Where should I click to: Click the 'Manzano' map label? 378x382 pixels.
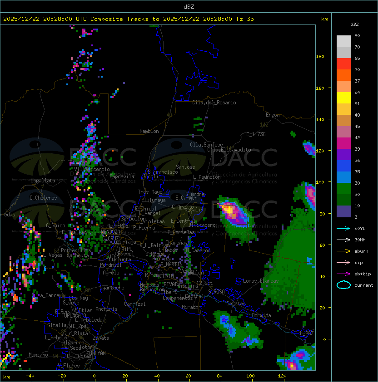38,355
